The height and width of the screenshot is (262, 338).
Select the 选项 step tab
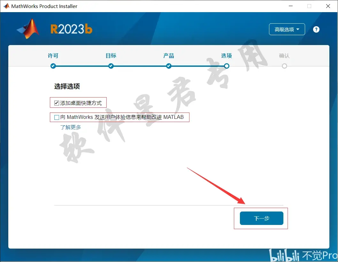[x=227, y=56]
